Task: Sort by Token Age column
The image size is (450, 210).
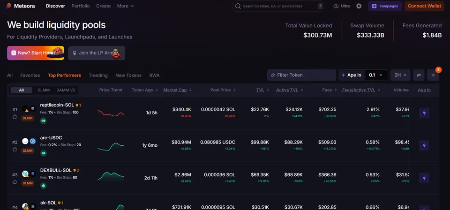Action: coord(145,90)
